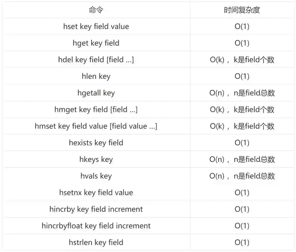Click the "hsetnx key field value" cell
296x252 pixels.
point(96,193)
